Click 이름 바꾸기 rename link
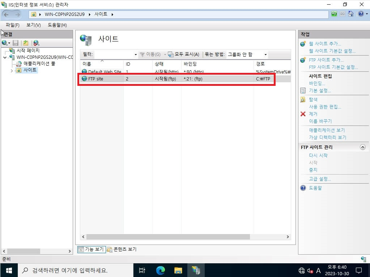The height and width of the screenshot is (277, 370). (320, 121)
